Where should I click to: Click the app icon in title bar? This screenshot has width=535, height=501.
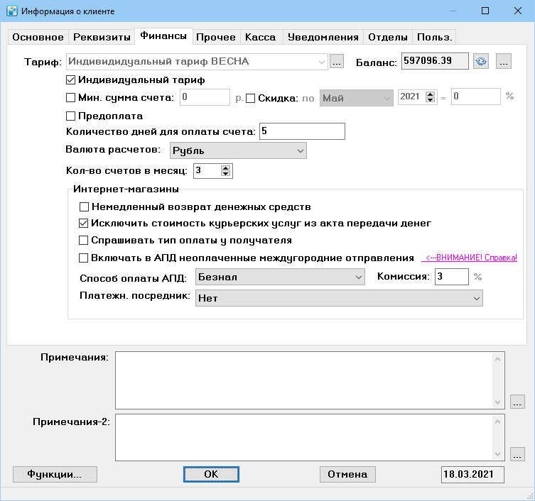click(x=12, y=11)
